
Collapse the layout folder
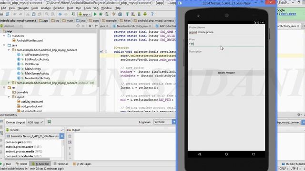tap(9, 97)
